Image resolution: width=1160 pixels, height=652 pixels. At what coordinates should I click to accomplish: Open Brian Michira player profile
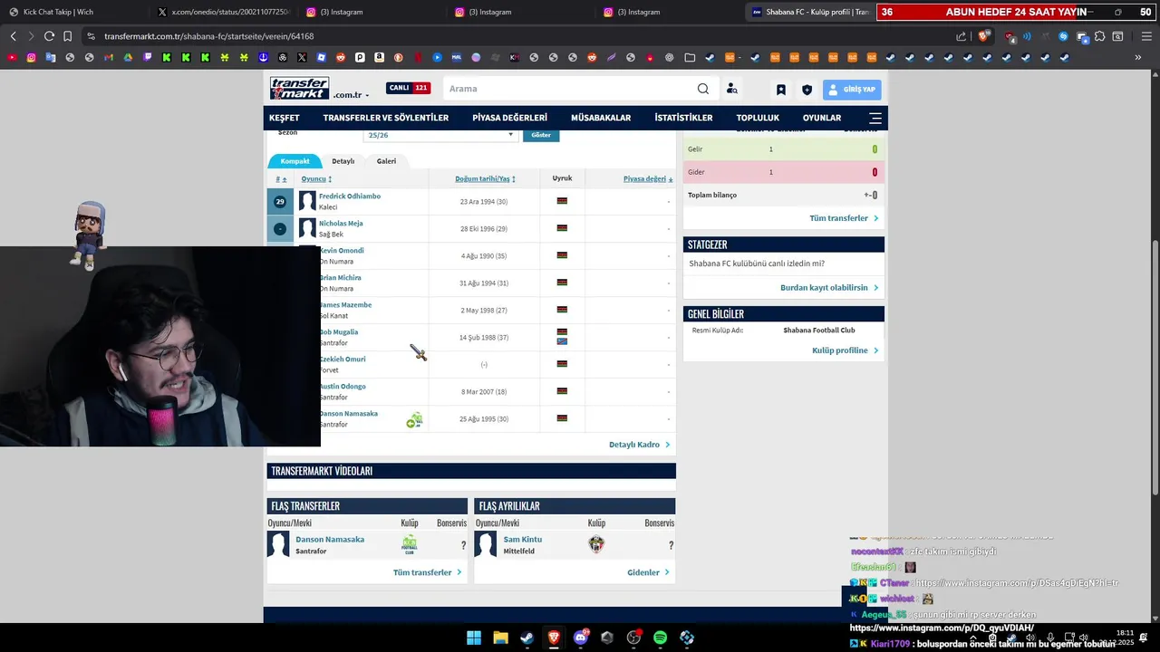[x=341, y=277]
